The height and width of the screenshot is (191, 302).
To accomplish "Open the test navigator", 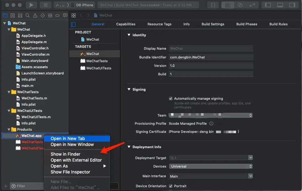I will (43, 15).
